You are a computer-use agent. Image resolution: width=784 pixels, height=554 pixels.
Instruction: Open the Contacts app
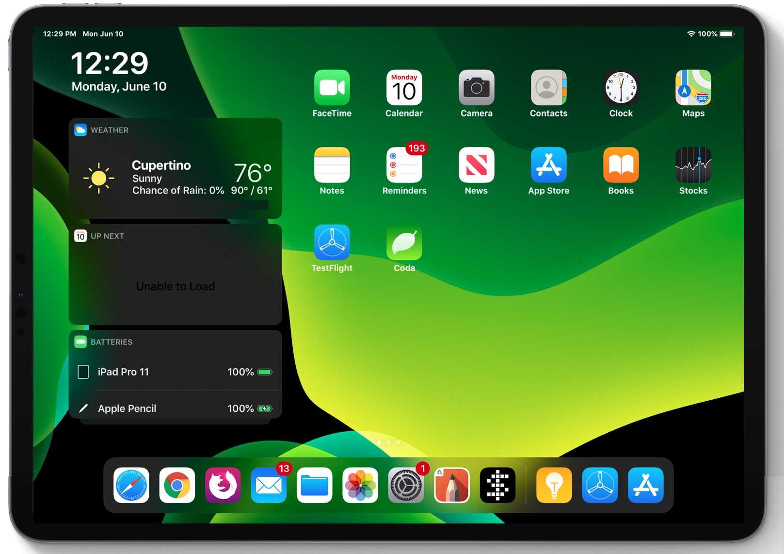[549, 88]
